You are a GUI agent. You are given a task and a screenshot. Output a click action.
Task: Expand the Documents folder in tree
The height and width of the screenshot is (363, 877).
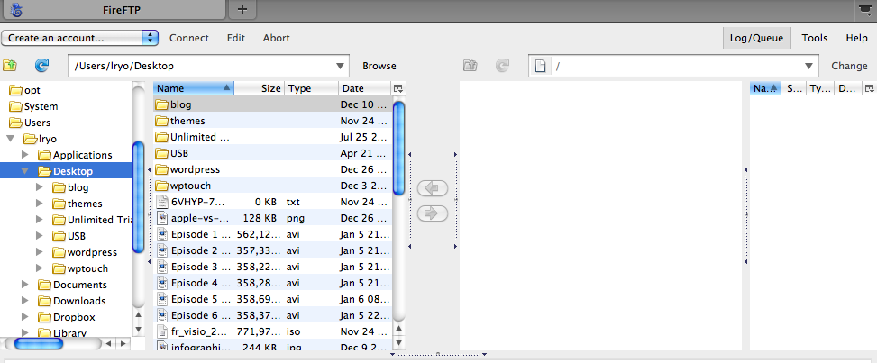coord(25,285)
